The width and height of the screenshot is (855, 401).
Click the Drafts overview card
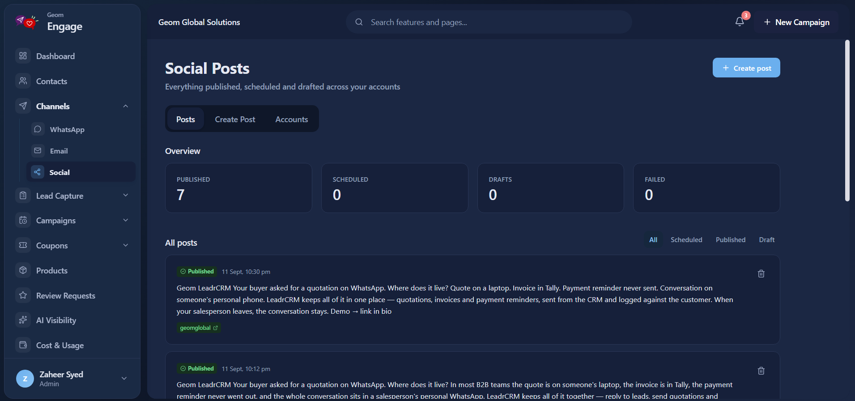click(x=551, y=188)
